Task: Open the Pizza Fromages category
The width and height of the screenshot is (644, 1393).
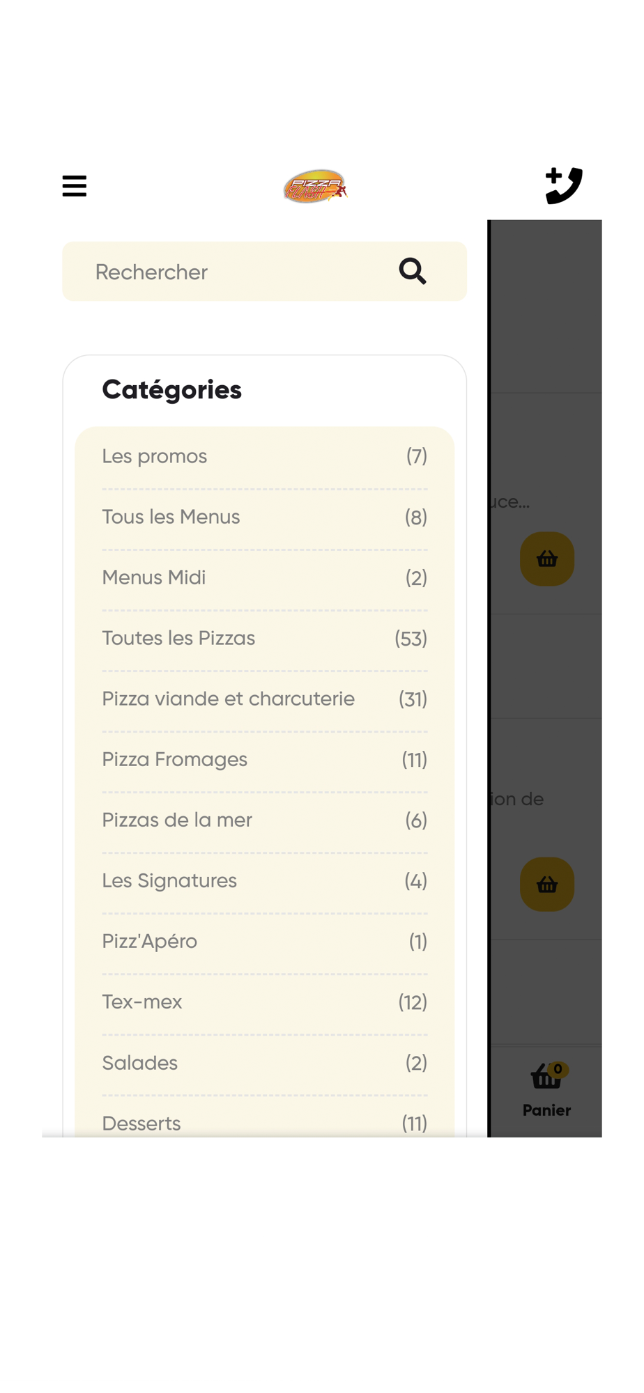Action: click(265, 759)
